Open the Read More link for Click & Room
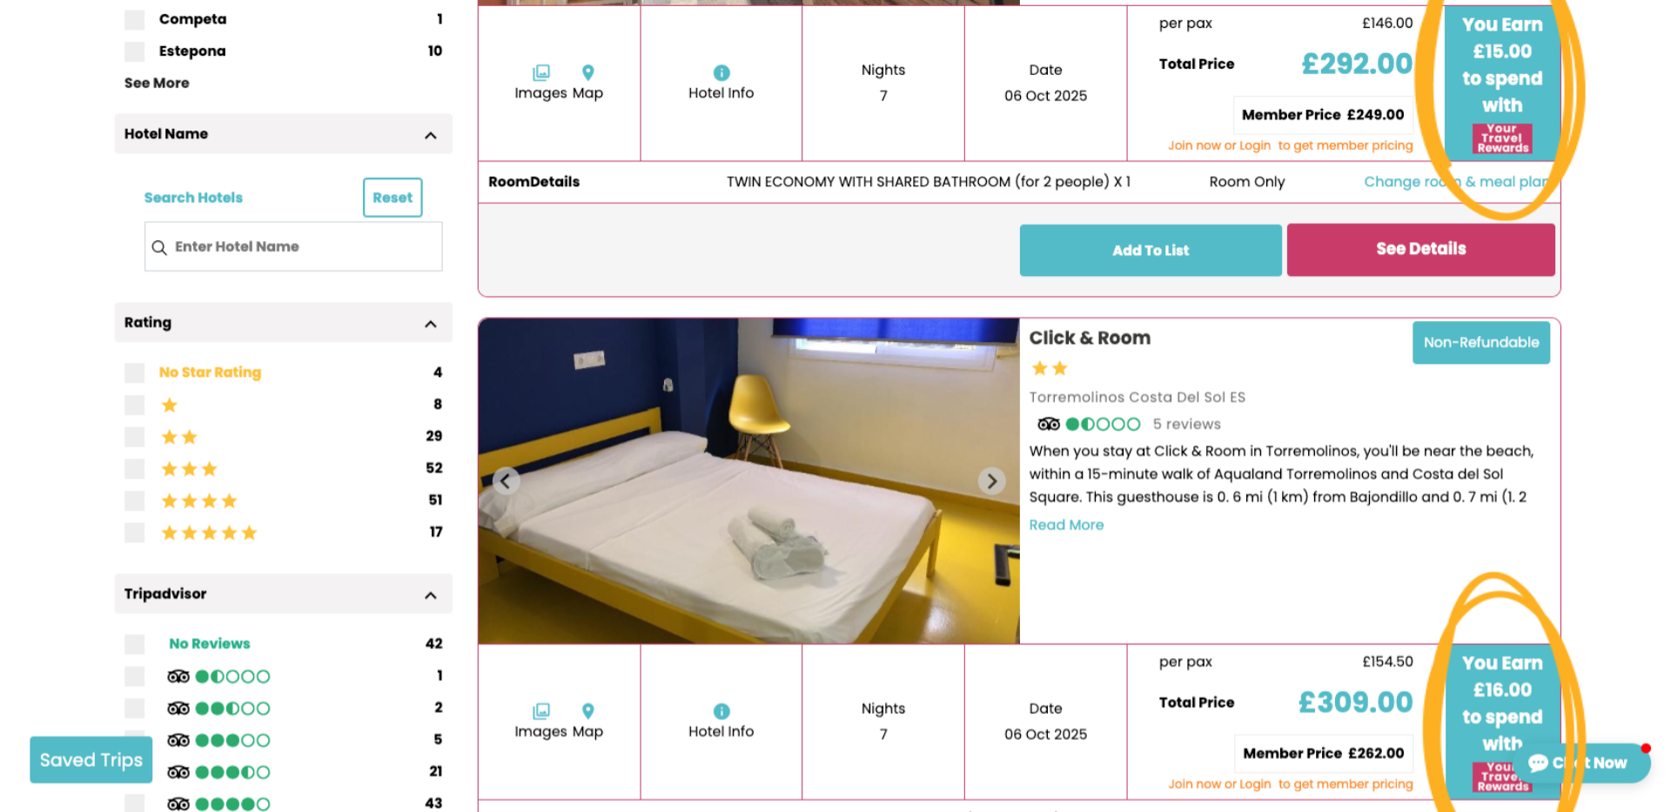 tap(1065, 524)
